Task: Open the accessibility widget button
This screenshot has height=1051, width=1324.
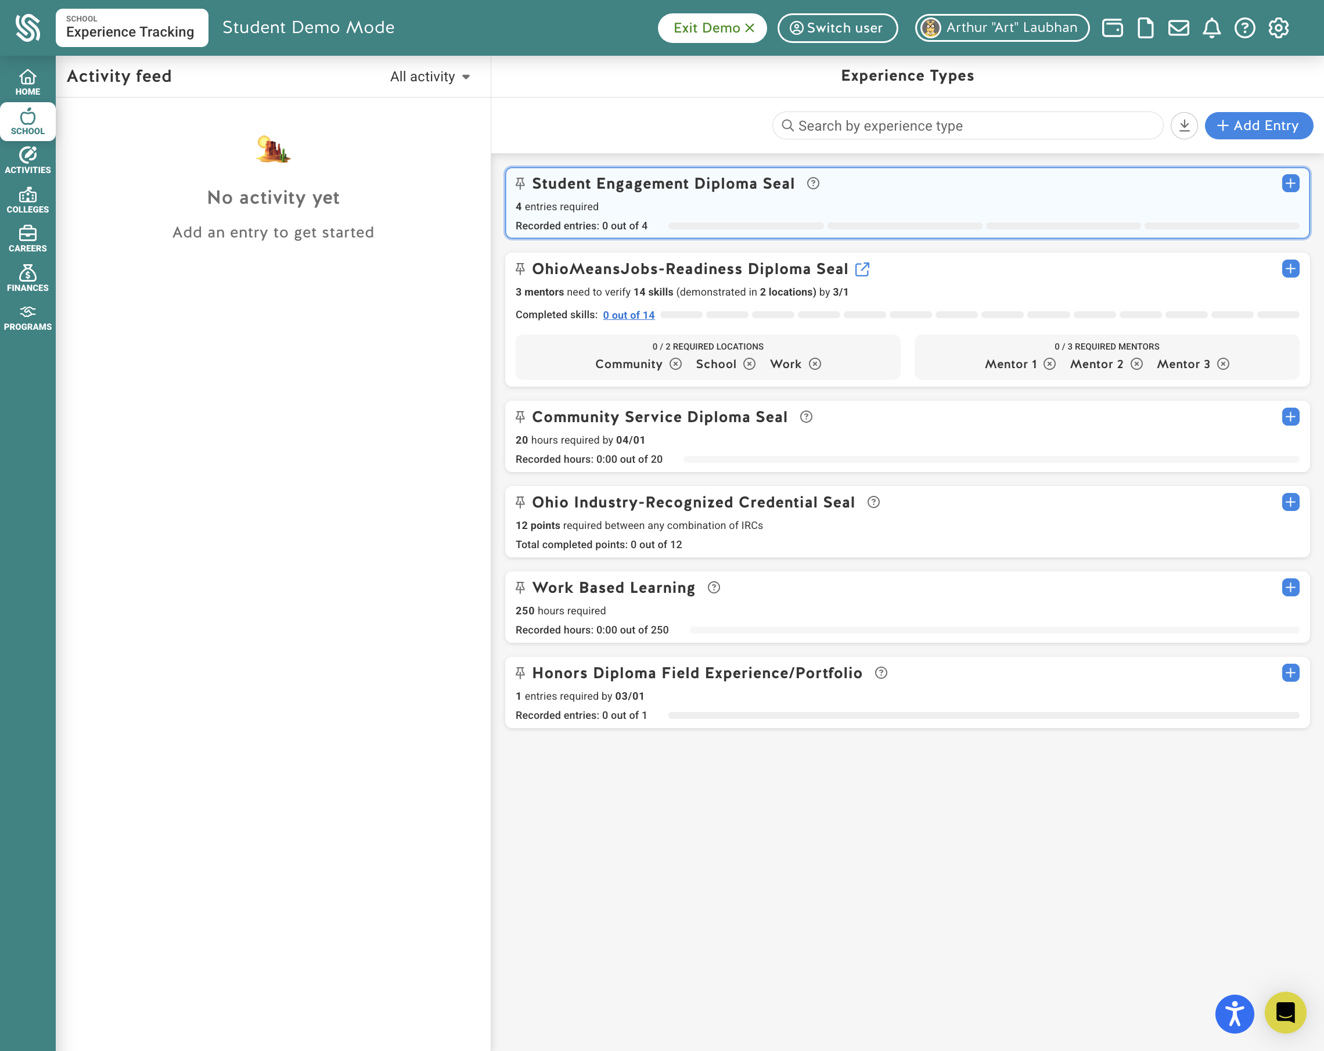Action: 1235,1014
